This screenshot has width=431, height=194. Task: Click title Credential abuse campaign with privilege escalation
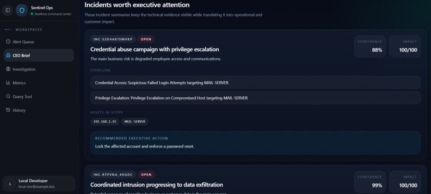tap(155, 50)
